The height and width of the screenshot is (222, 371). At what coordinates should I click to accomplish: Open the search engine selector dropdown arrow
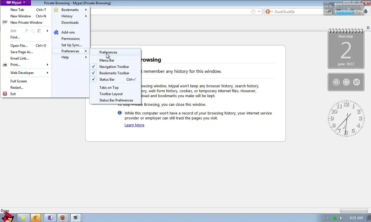coord(272,12)
